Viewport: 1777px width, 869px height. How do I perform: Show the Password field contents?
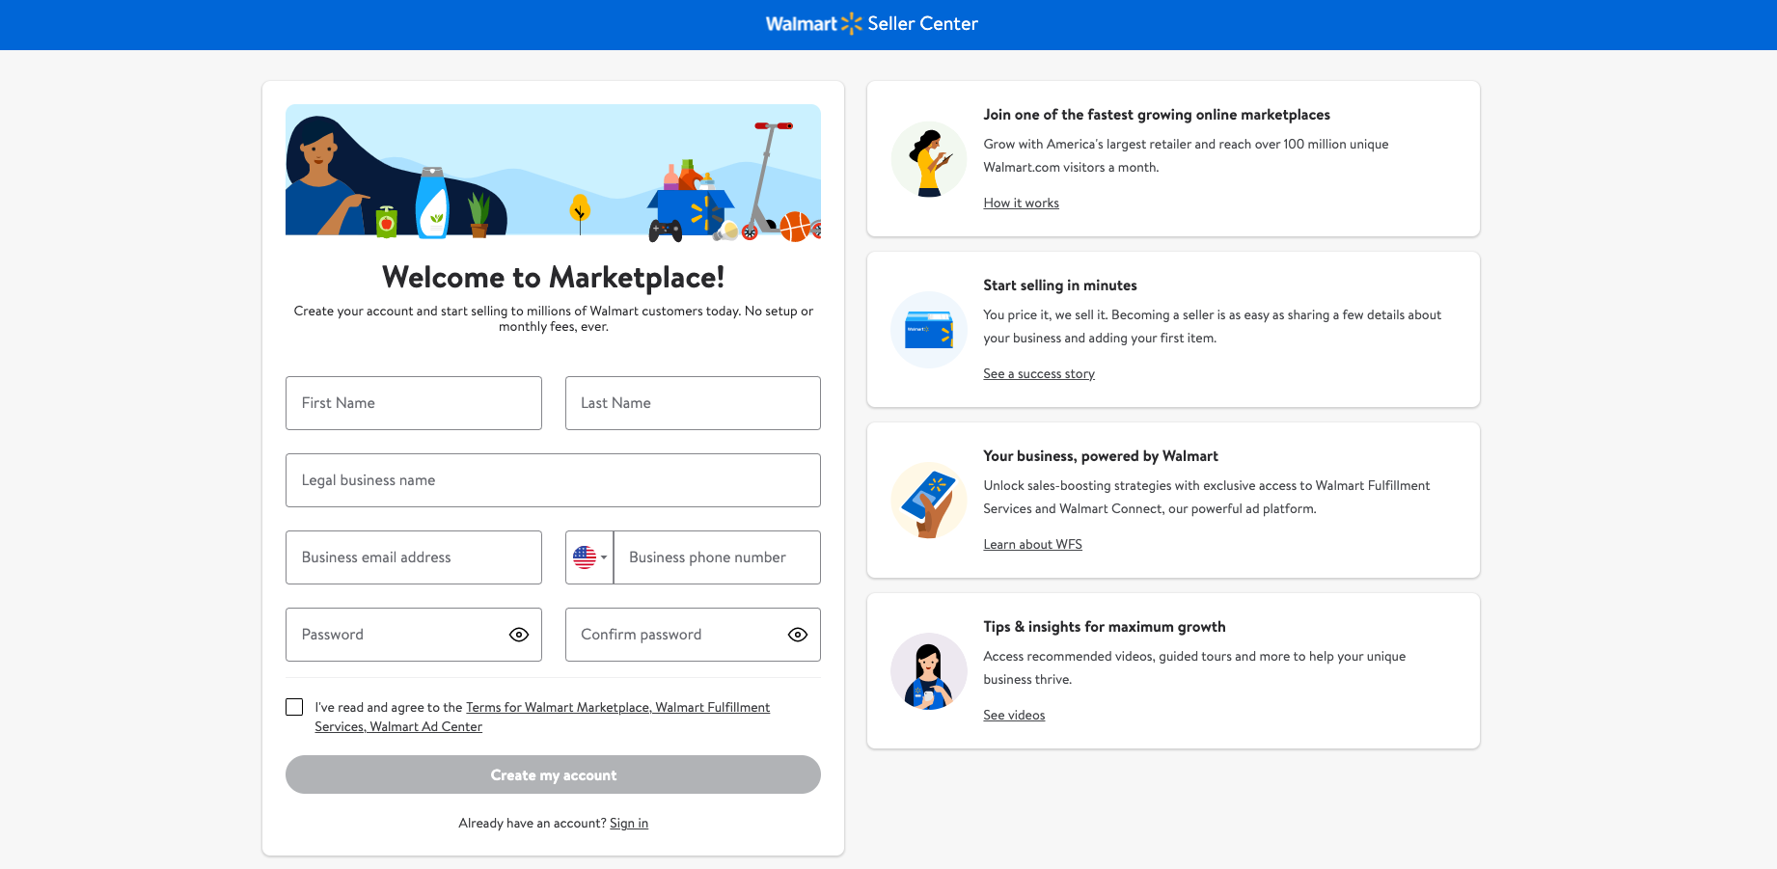pyautogui.click(x=519, y=635)
